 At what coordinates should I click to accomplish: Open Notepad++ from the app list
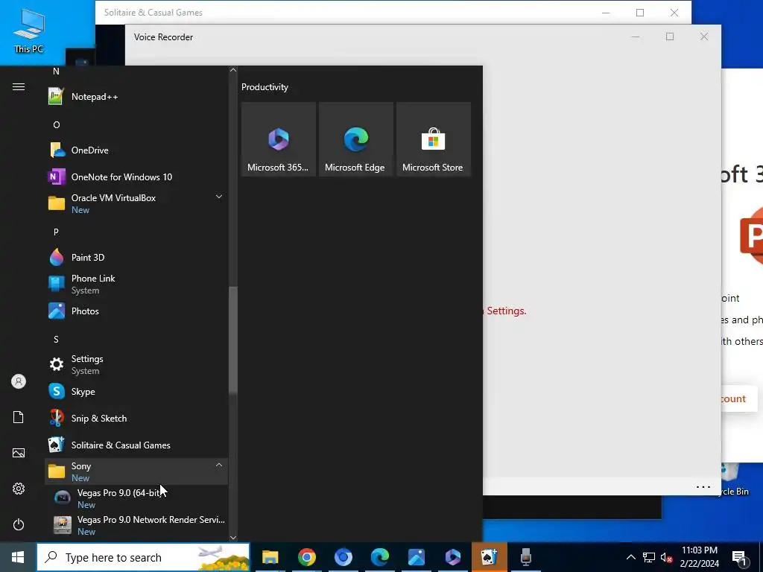(136, 97)
